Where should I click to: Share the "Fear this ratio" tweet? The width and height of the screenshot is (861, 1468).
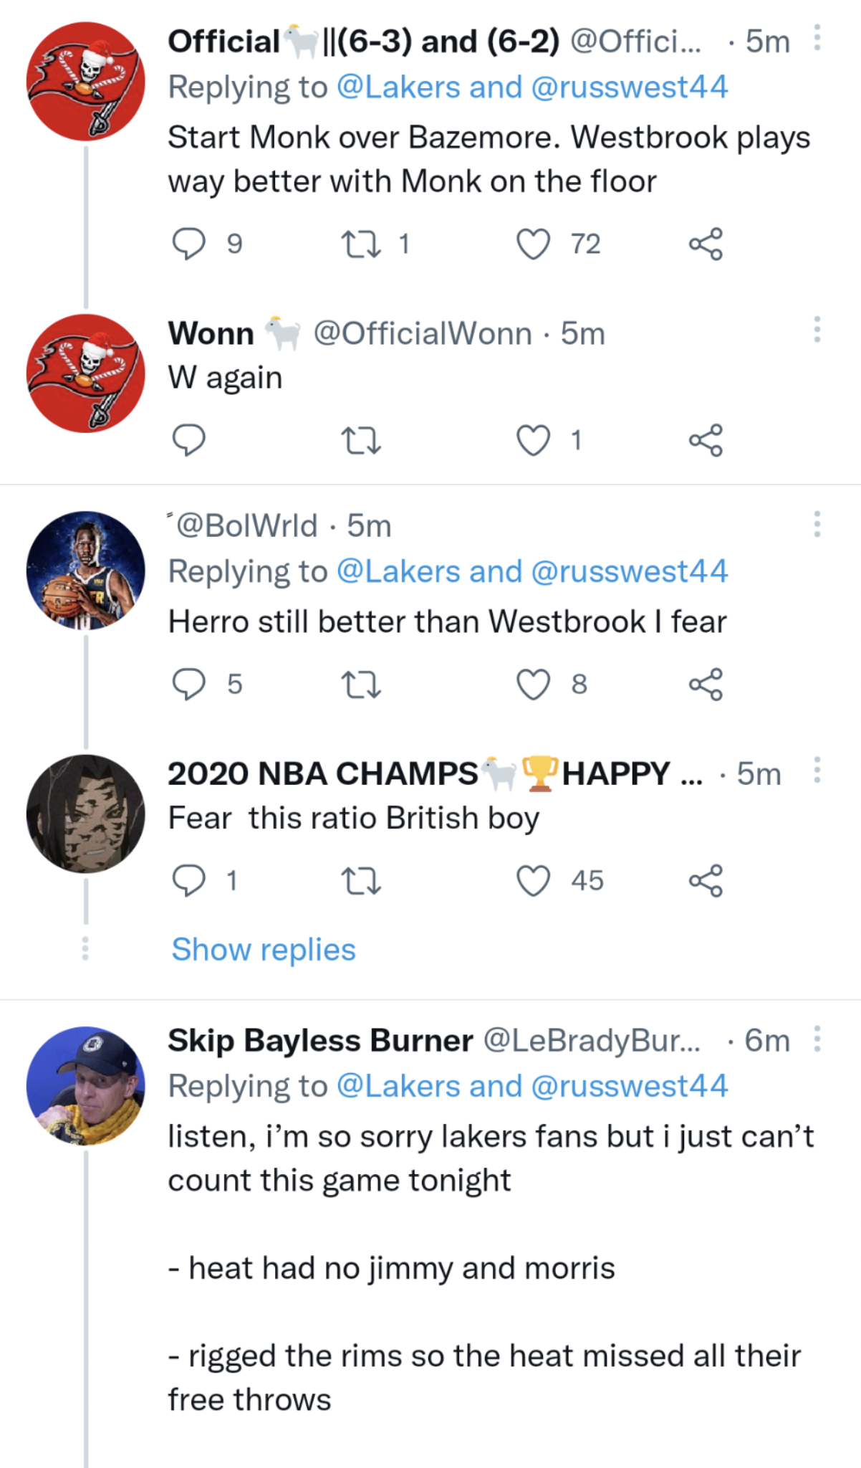tap(706, 881)
